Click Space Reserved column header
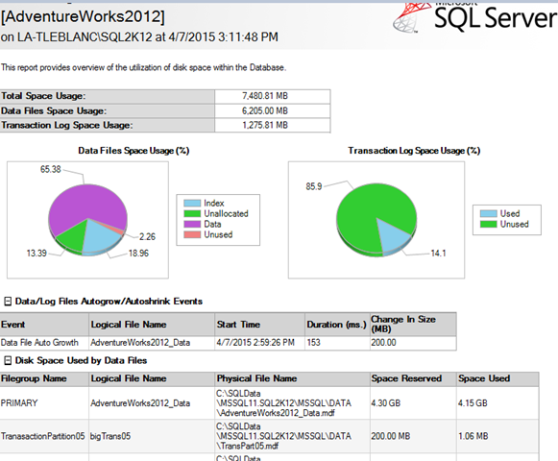The width and height of the screenshot is (558, 461). tap(413, 378)
